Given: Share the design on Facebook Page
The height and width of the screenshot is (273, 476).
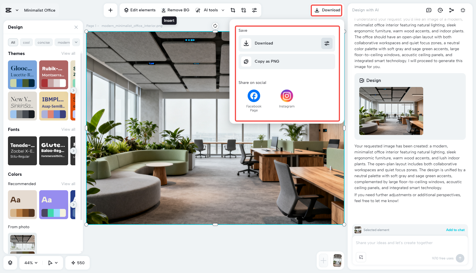Looking at the screenshot, I should coord(254,96).
